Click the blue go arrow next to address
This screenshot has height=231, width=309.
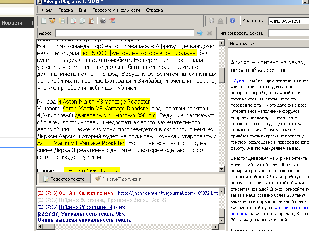point(200,33)
